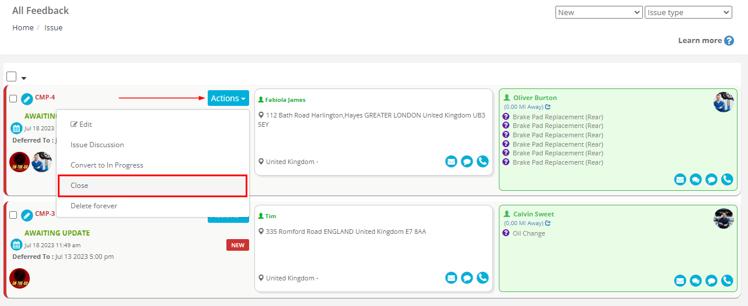Email Calvin Sweet via envelope icon
The height and width of the screenshot is (306, 748).
[680, 281]
